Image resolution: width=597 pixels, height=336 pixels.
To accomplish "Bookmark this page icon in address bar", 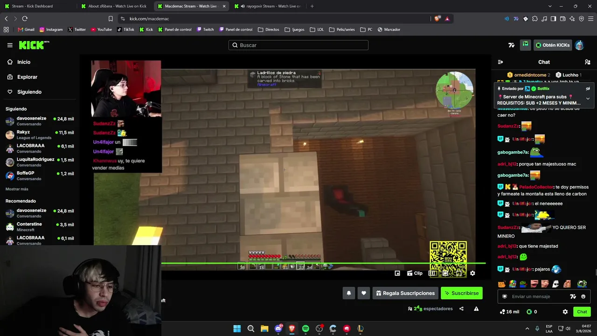I will [x=111, y=19].
